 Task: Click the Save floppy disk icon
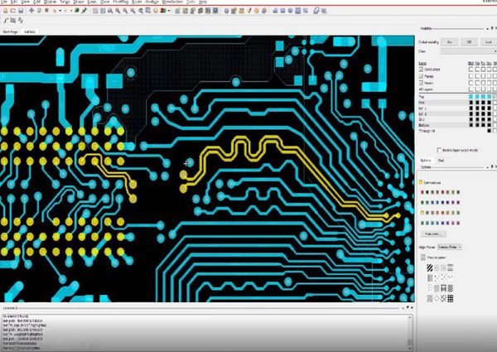coord(21,11)
